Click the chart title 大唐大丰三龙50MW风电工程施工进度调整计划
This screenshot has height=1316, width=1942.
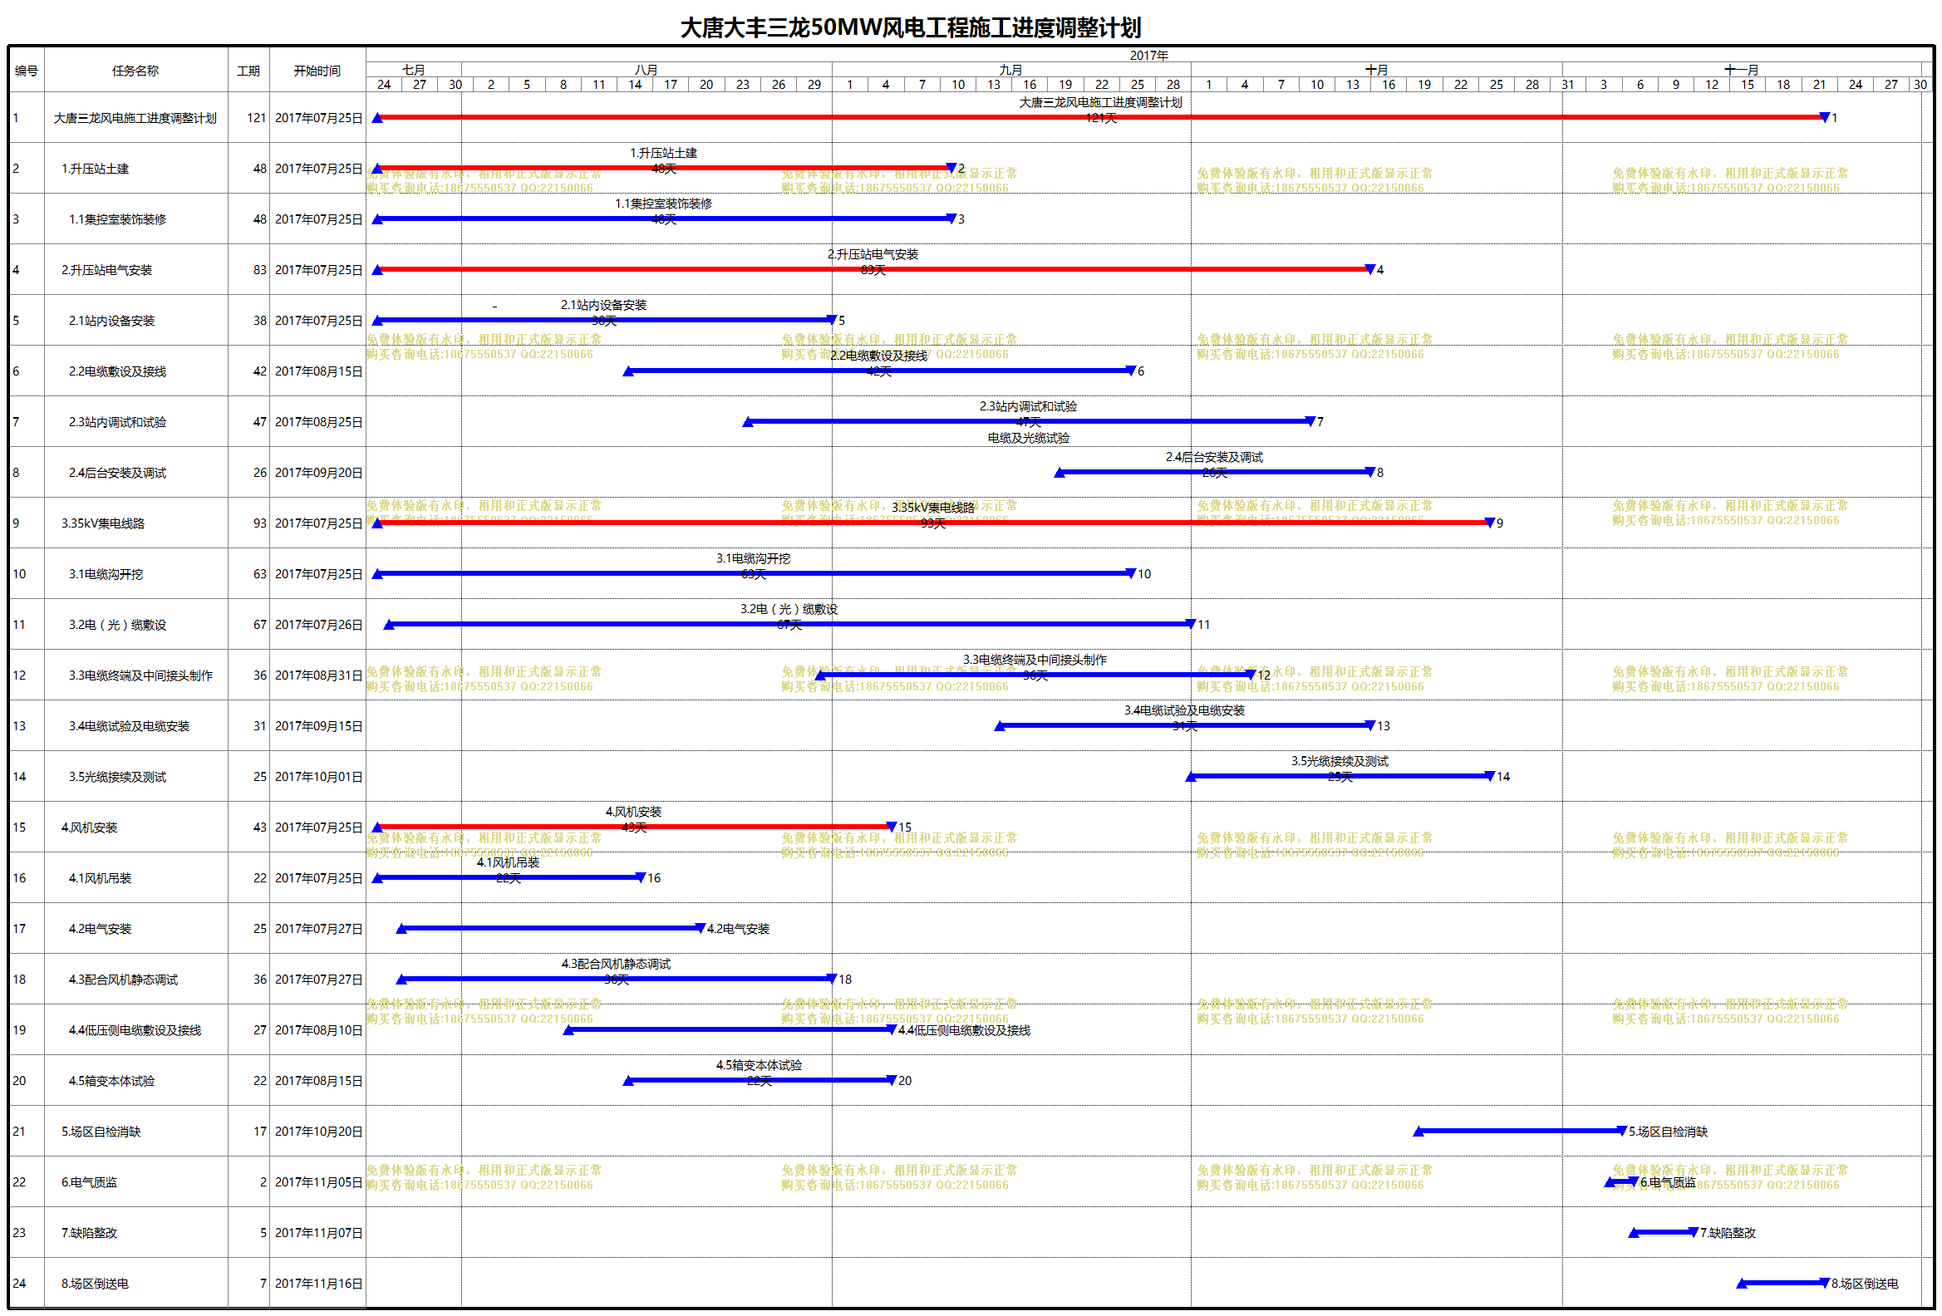910,27
